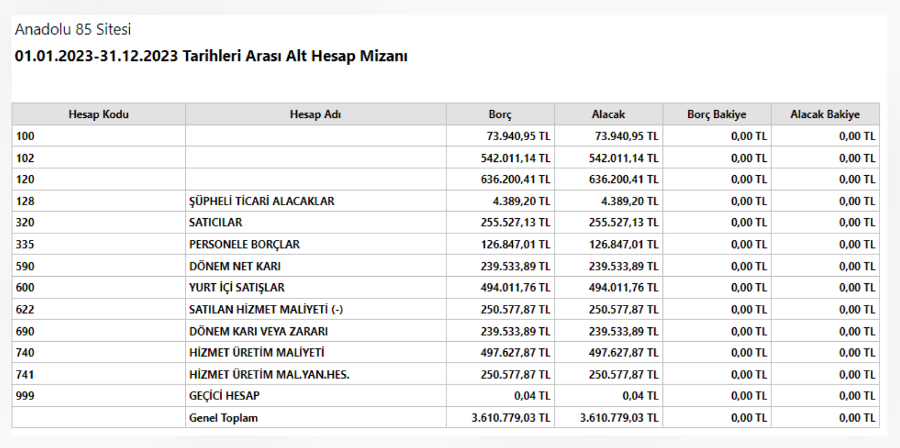Click DÖNEM NET KARI account name
Viewport: 900px width, 448px height.
pyautogui.click(x=235, y=266)
